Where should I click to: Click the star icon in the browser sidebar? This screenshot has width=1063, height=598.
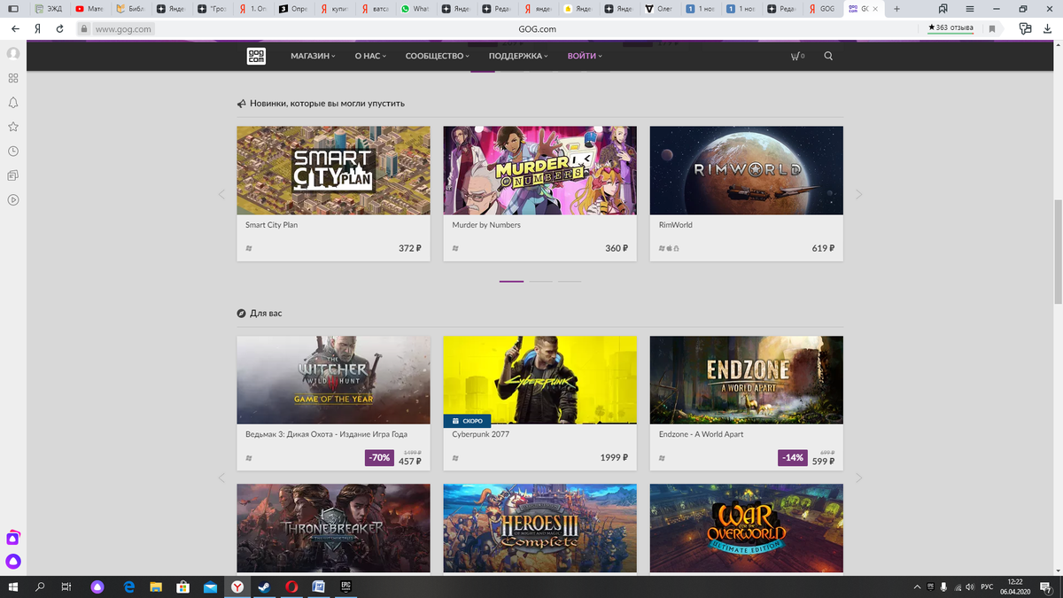tap(12, 127)
